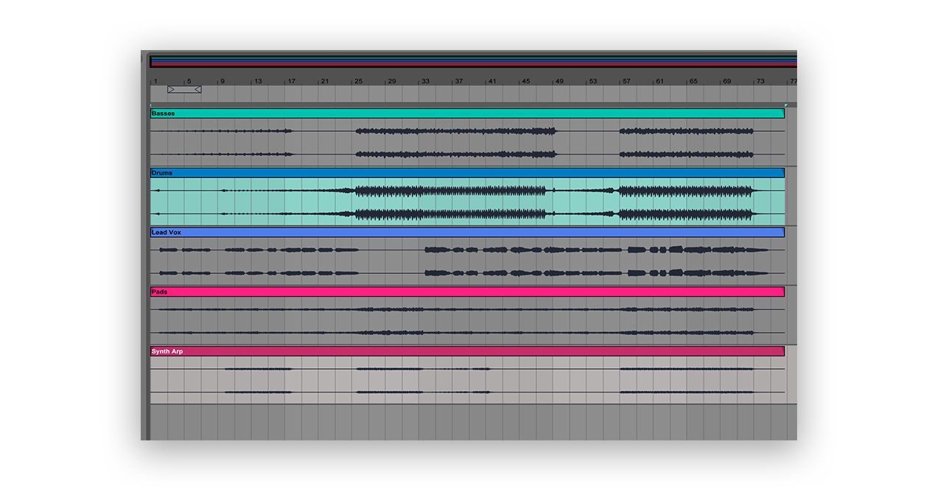Click the loop start marker arrow
This screenshot has height=503, width=943.
(171, 89)
